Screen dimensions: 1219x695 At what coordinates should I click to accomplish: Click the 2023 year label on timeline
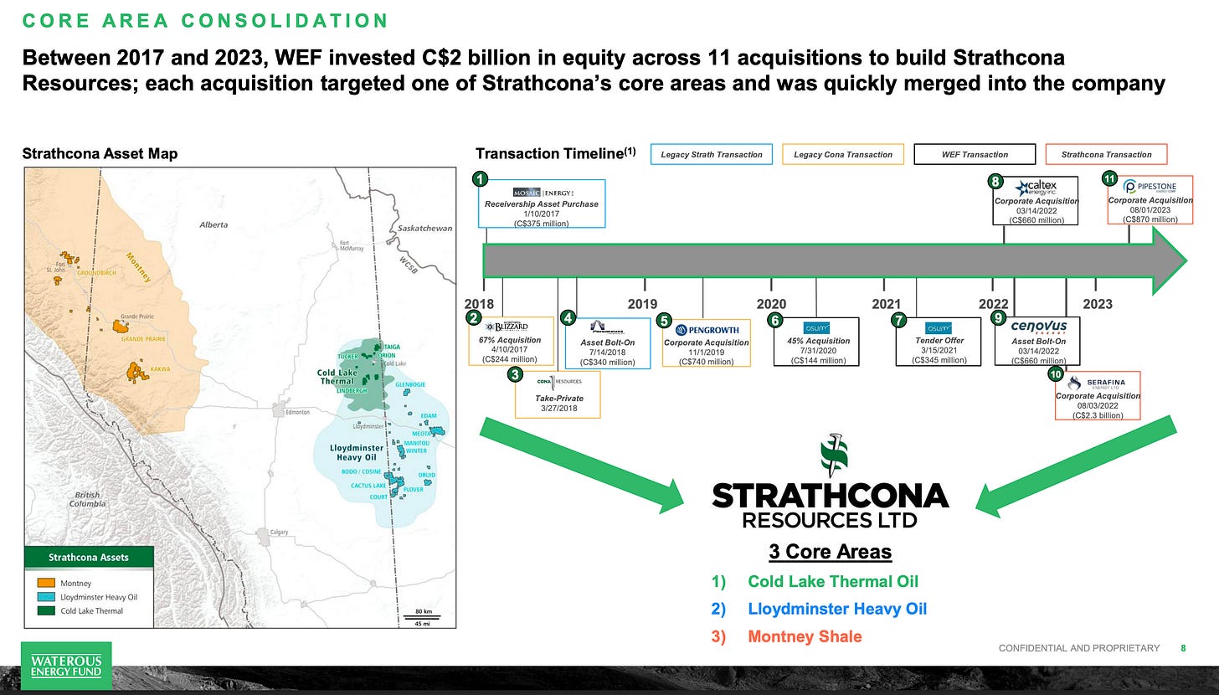1098,304
